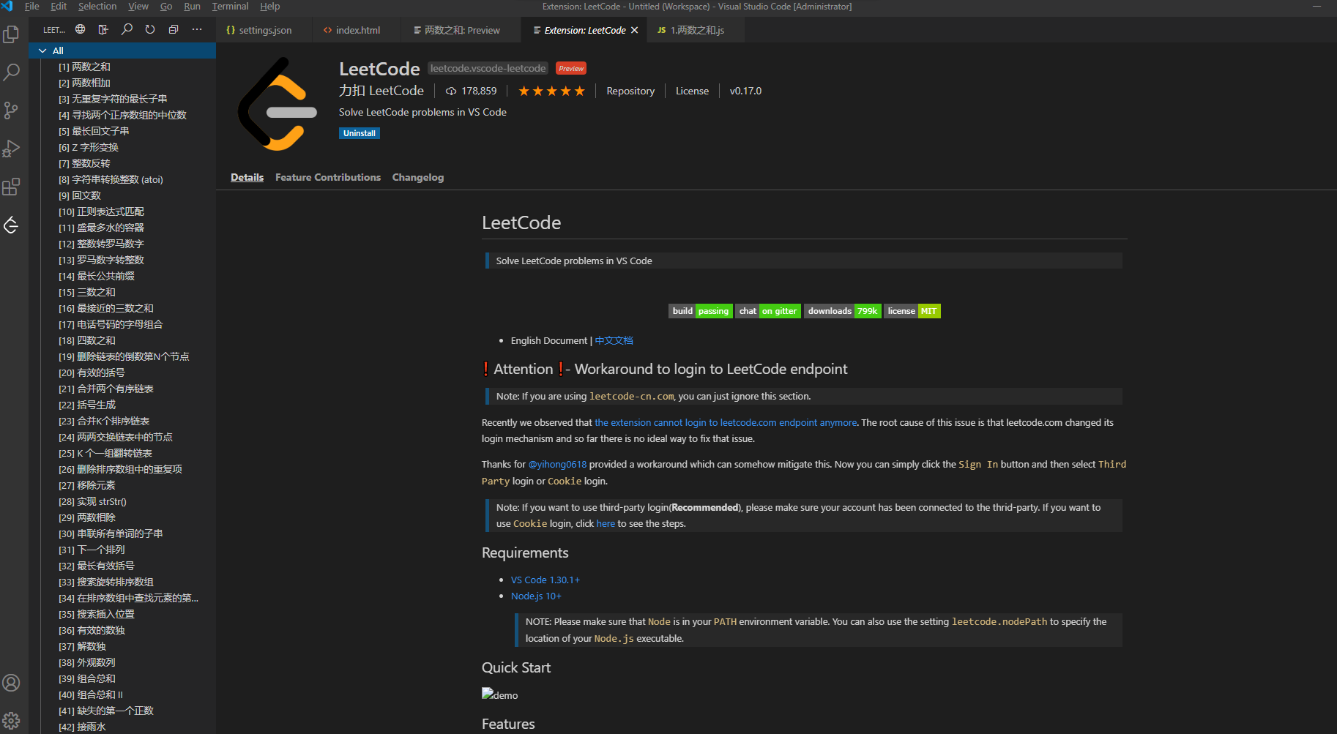Viewport: 1337px width, 734px height.
Task: Click the LeetCode sign out icon
Action: [x=103, y=29]
